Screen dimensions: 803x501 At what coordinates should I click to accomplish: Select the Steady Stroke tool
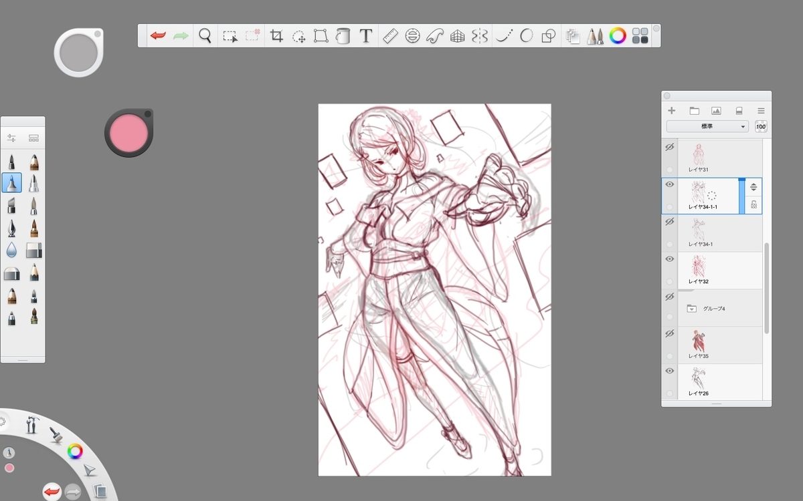[x=503, y=36]
